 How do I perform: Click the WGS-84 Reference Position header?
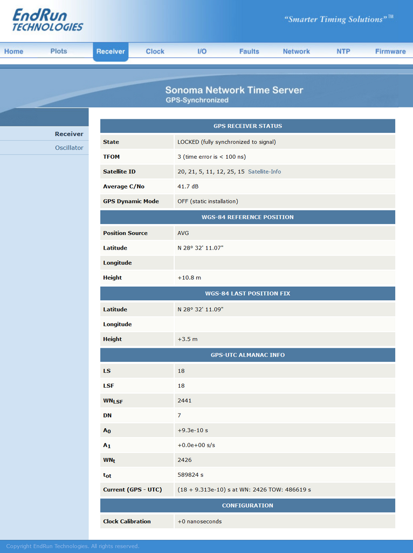coord(247,217)
